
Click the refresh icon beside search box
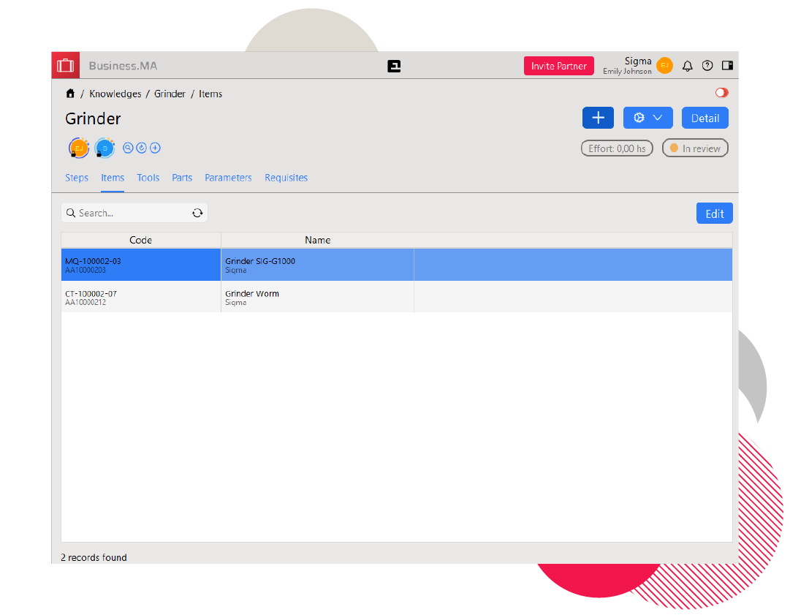click(197, 213)
